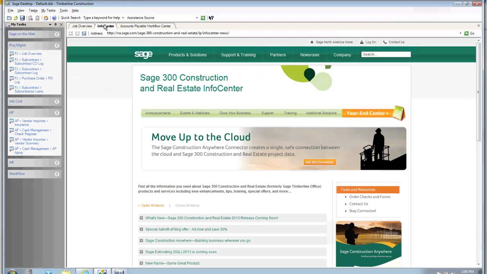Click the Get the Connector button
Image resolution: width=487 pixels, height=274 pixels.
pos(320,162)
